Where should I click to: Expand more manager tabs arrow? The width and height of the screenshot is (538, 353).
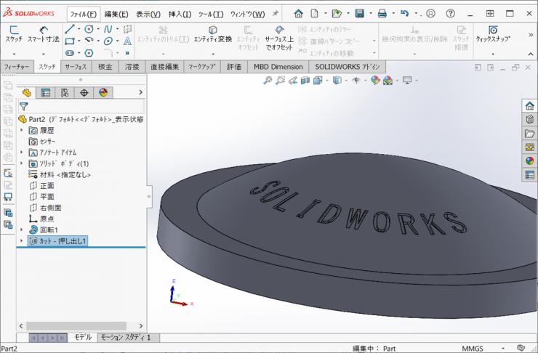point(140,92)
